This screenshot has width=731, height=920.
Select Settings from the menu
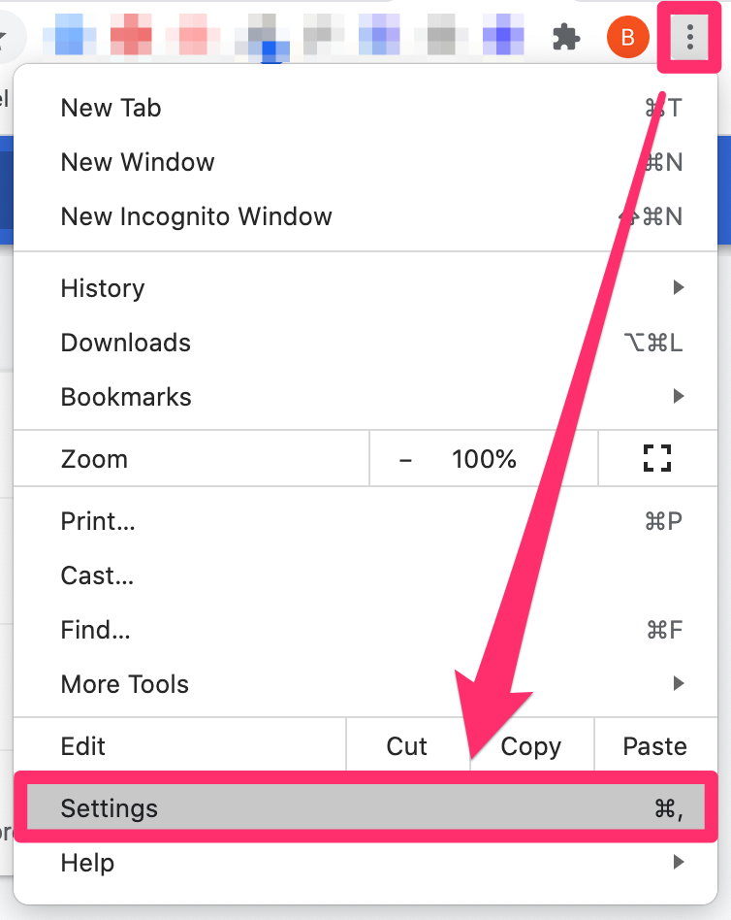tap(110, 807)
